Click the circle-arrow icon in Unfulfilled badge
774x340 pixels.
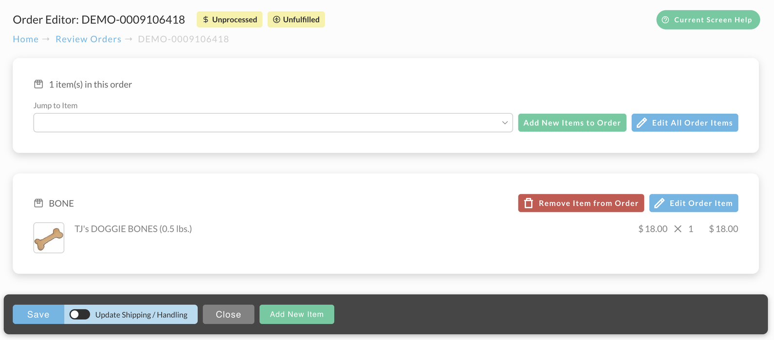coord(276,20)
